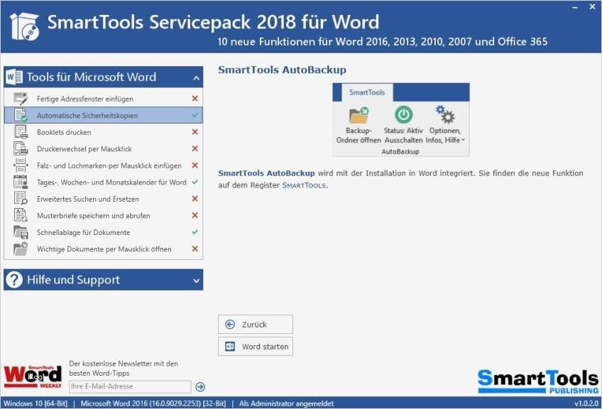602x409 pixels.
Task: Toggle red X for Druckerwechsel per Mausklick
Action: tap(195, 148)
